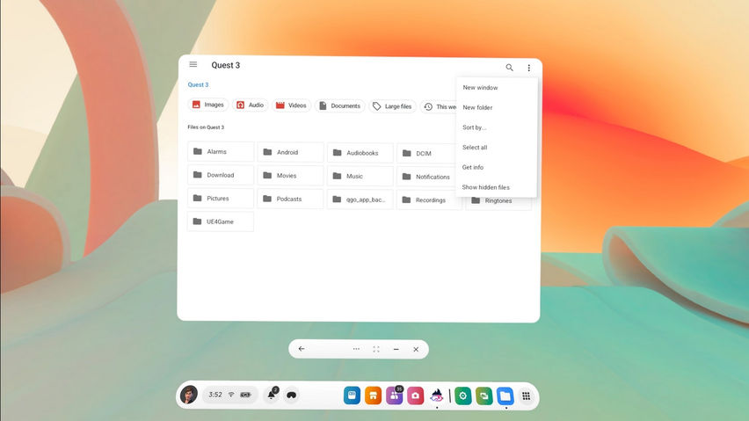Open the Ringtones folder
749x421 pixels.
click(498, 202)
